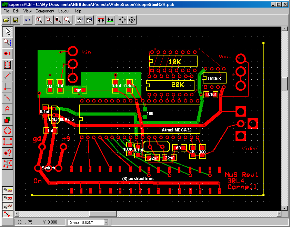
Task: Select the LM340LAZ-5 regulator label
Action: [62, 119]
